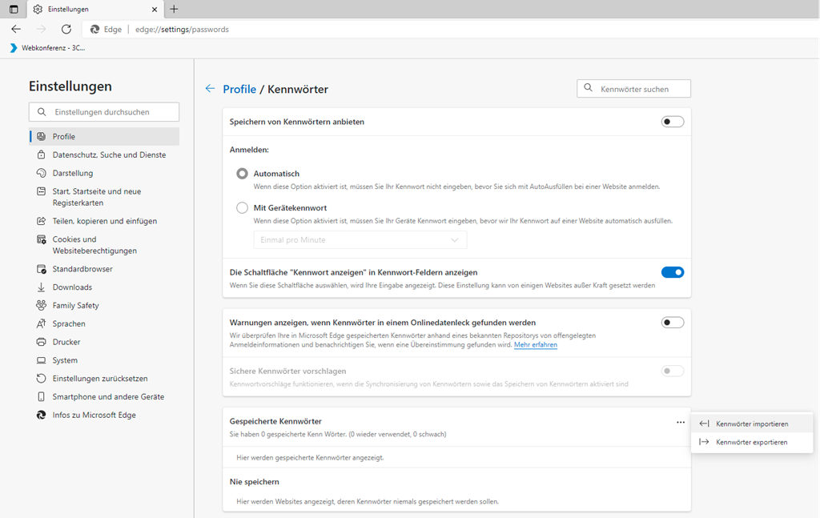Click the back arrow next to Profile
Screen dimensions: 820x518
210,89
